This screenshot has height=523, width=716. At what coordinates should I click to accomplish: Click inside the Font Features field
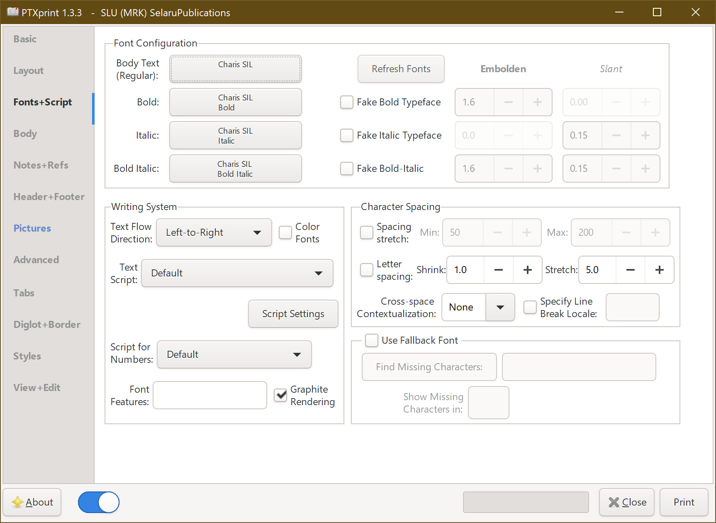pos(209,395)
